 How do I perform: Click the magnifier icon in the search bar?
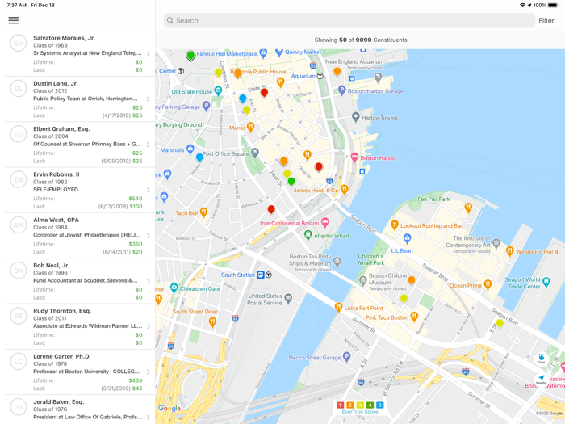coord(170,20)
